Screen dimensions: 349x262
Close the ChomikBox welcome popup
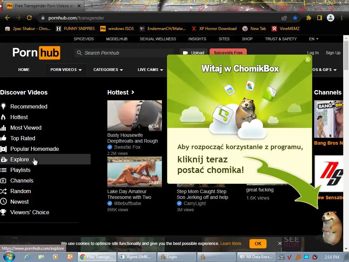(x=307, y=59)
